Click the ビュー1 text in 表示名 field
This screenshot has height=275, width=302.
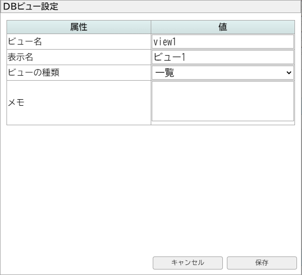click(170, 57)
